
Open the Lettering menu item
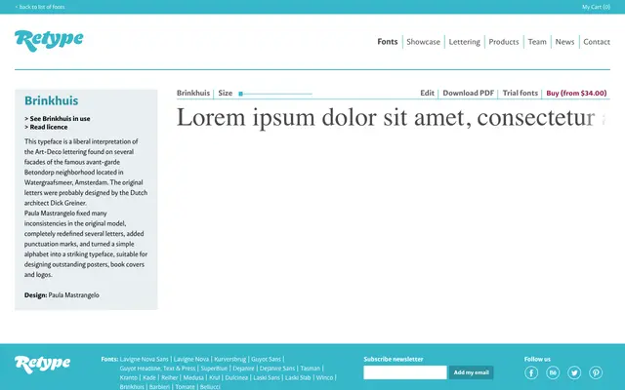click(x=465, y=42)
